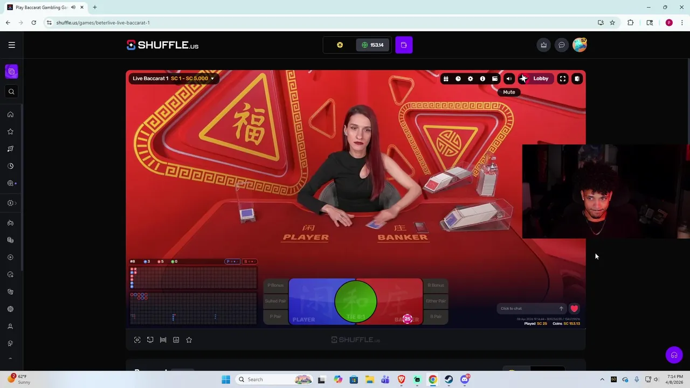Open Chrome from taskbar
This screenshot has height=388, width=690.
click(x=433, y=379)
